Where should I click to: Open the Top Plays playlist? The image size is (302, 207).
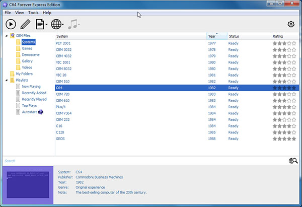click(x=29, y=106)
